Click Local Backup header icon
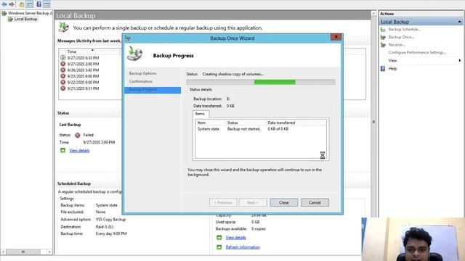 [63, 28]
